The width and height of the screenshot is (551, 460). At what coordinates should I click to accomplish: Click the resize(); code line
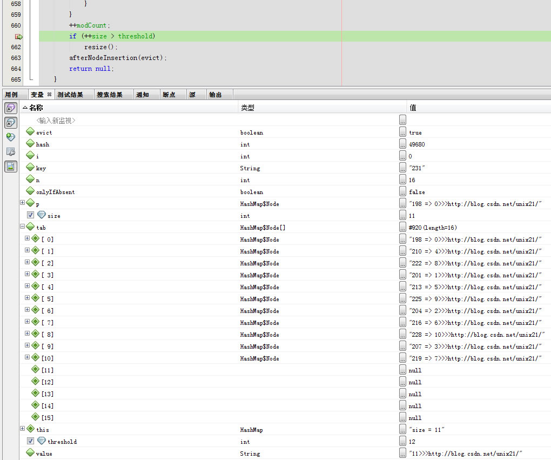click(x=100, y=47)
